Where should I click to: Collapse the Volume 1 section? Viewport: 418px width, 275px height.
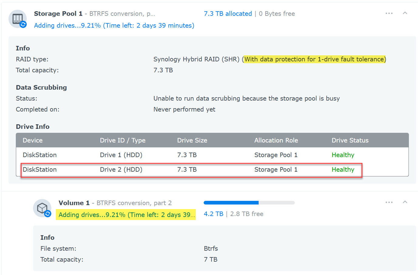[405, 202]
